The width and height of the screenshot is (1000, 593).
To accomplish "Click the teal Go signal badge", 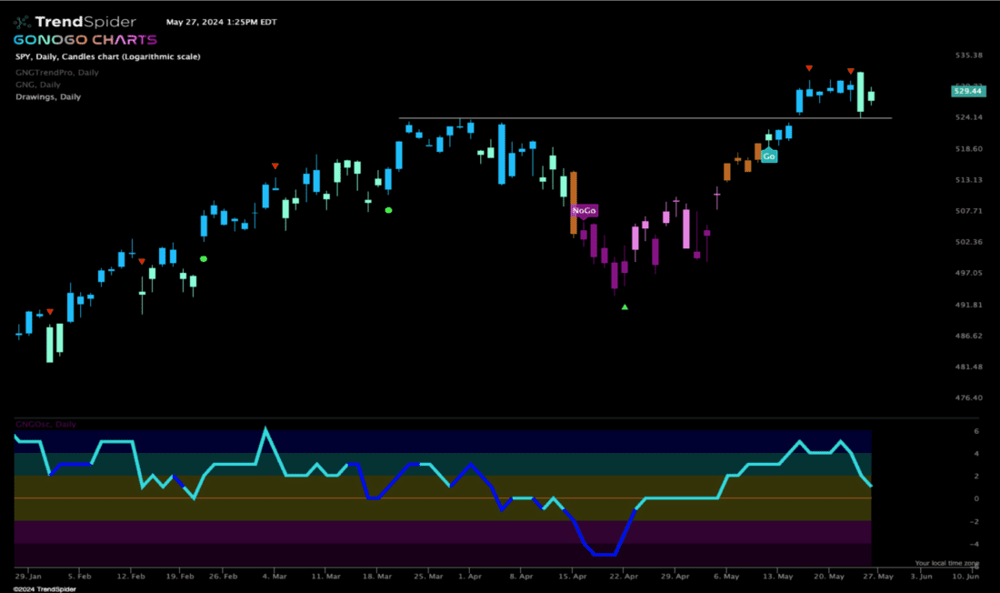I will [769, 156].
